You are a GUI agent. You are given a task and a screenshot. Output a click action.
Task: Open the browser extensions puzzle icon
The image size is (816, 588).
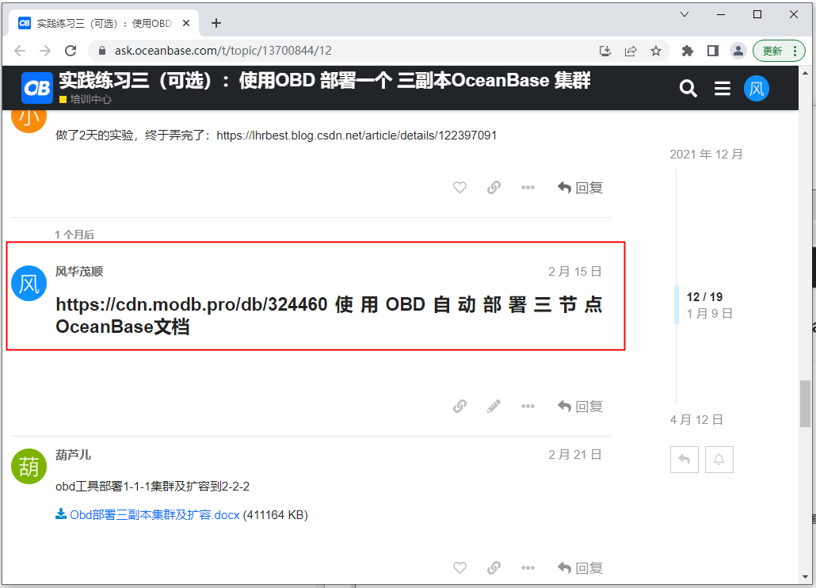(688, 51)
